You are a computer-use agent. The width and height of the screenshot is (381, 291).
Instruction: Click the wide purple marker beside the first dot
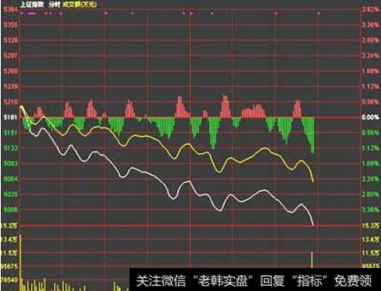point(31,13)
